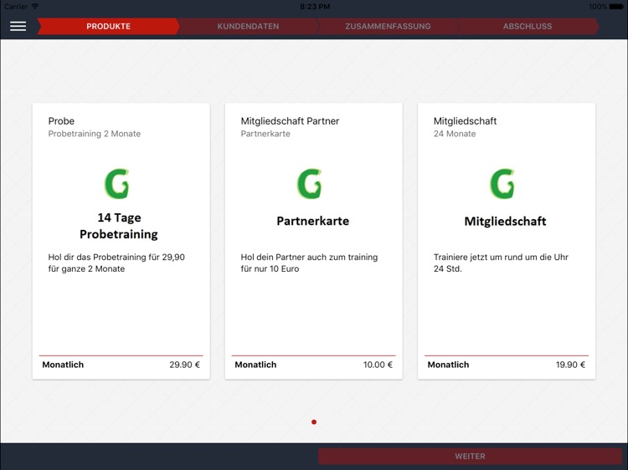Select the red page indicator dot
Screen dimensions: 628x470
coord(314,422)
